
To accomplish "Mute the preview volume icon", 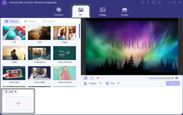I will pyautogui.click(x=177, y=78).
